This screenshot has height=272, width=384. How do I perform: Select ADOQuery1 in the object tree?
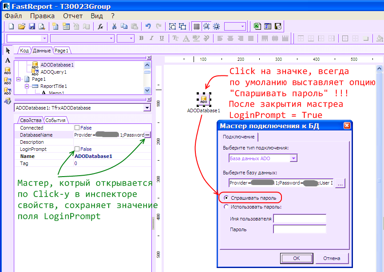[53, 72]
